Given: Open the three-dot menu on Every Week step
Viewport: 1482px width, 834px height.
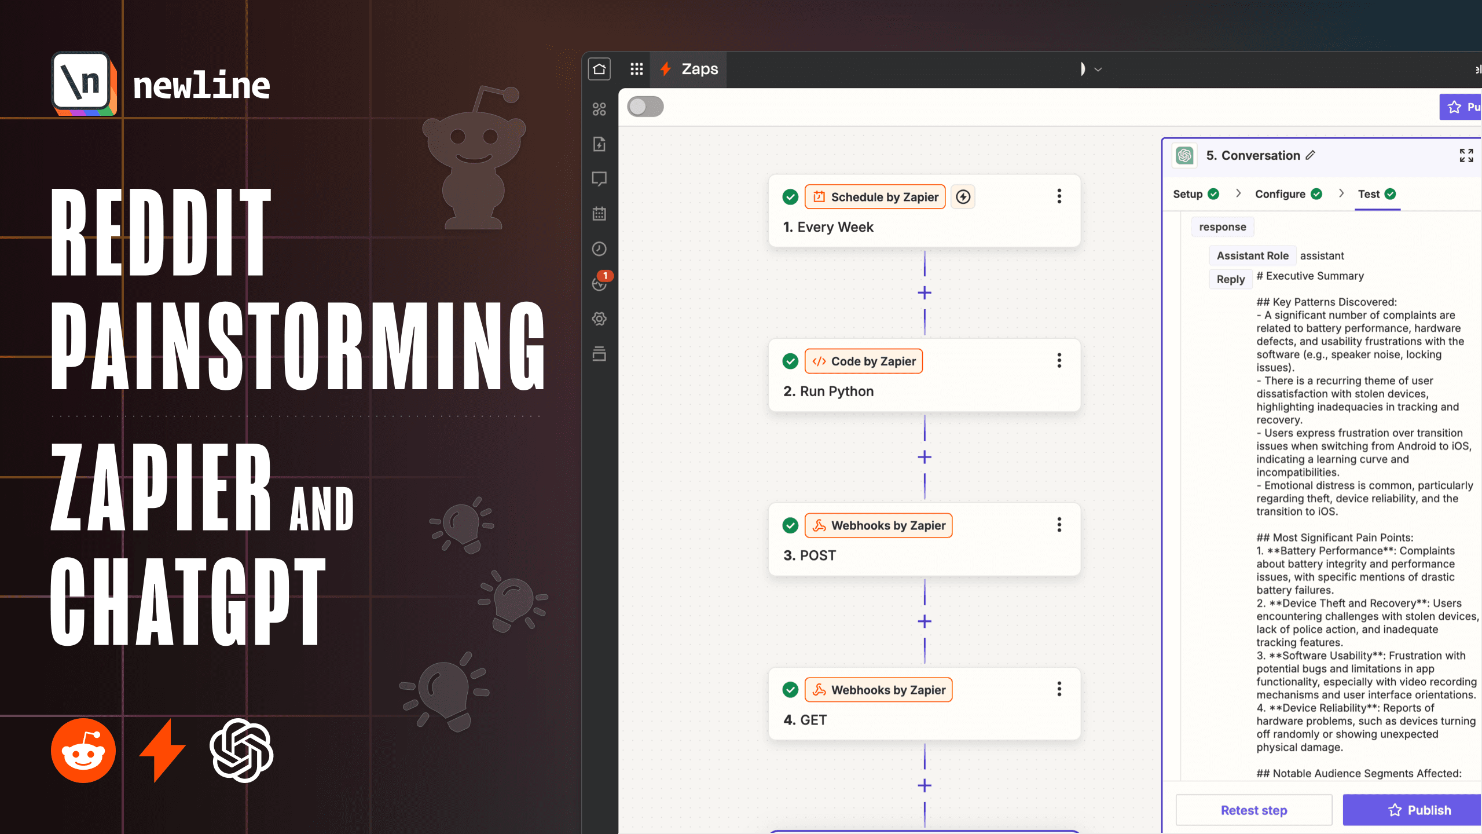Looking at the screenshot, I should [1059, 196].
